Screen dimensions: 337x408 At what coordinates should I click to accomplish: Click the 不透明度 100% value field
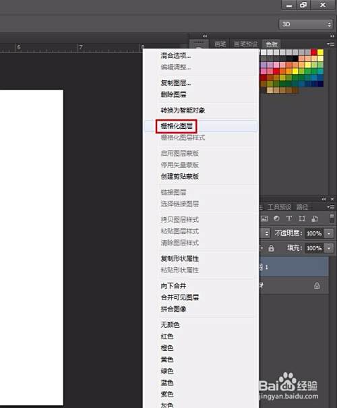pyautogui.click(x=314, y=233)
